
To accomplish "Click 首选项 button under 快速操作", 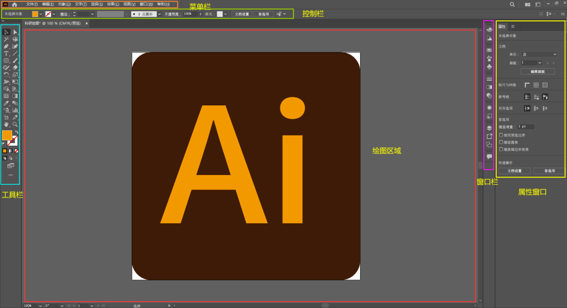I will coord(549,171).
